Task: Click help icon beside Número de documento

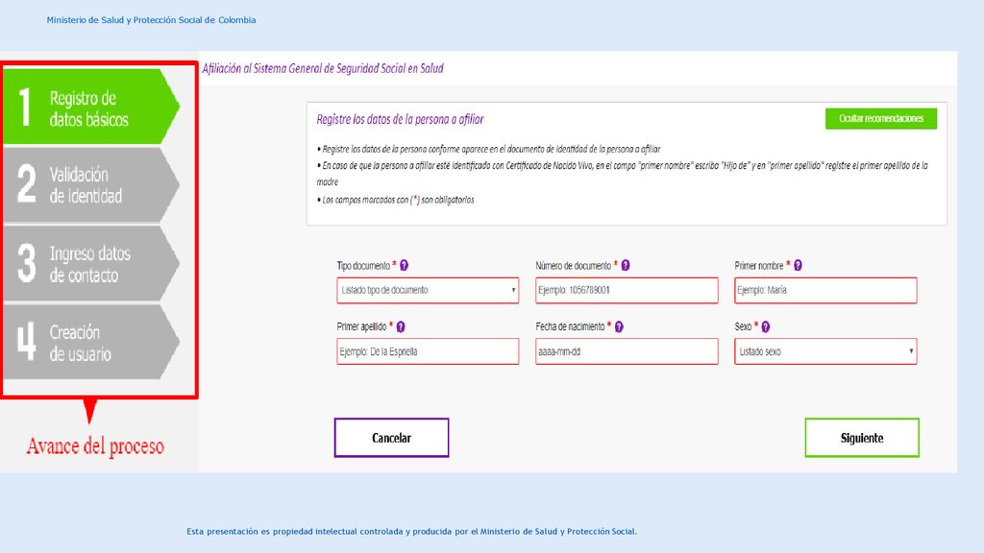Action: pyautogui.click(x=626, y=265)
